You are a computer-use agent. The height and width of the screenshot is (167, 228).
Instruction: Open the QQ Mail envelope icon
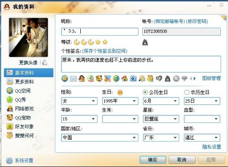pyautogui.click(x=73, y=78)
